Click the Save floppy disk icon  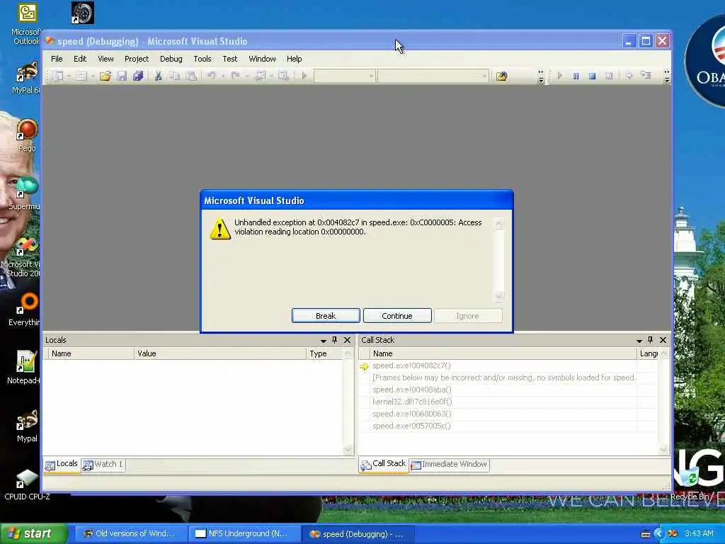click(122, 76)
